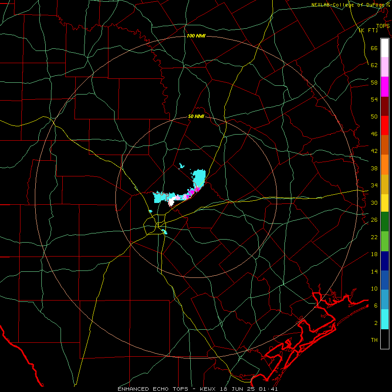Viewport: 392px width, 392px height.
Task: Click the black TH threshold legend swatch
Action: click(x=385, y=339)
